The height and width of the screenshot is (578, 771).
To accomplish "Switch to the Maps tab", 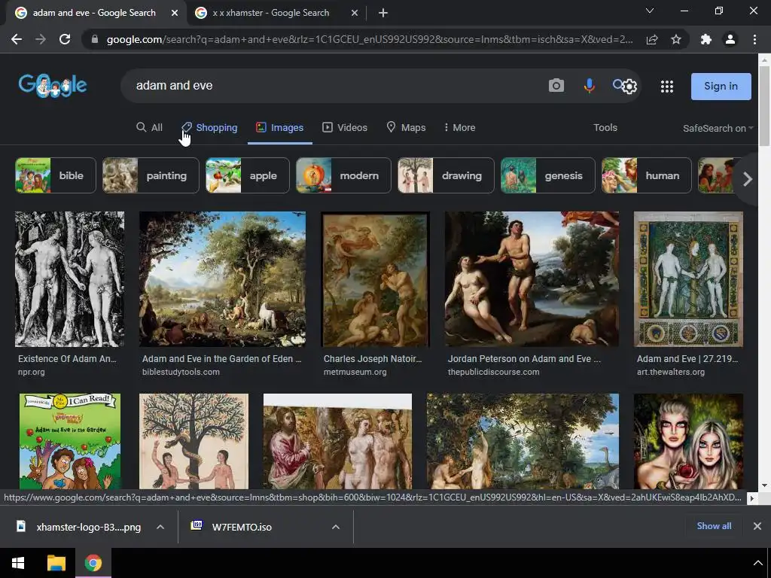I will click(406, 128).
